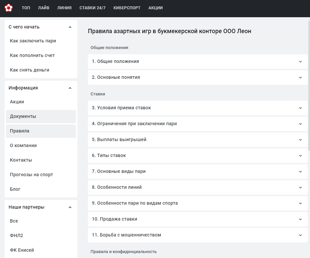Open the ТОП section
Image resolution: width=310 pixels, height=258 pixels.
coord(26,8)
